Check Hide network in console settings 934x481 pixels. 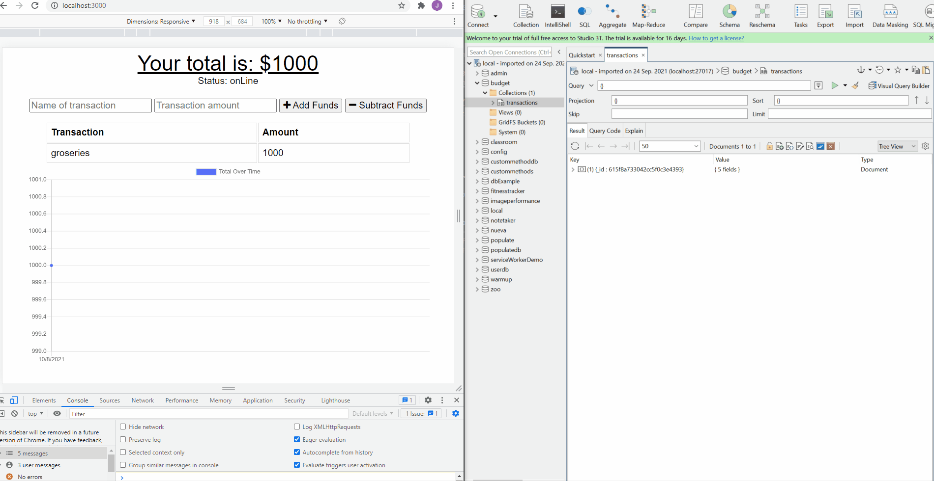(x=123, y=427)
